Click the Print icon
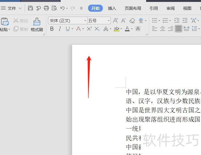 point(46,8)
